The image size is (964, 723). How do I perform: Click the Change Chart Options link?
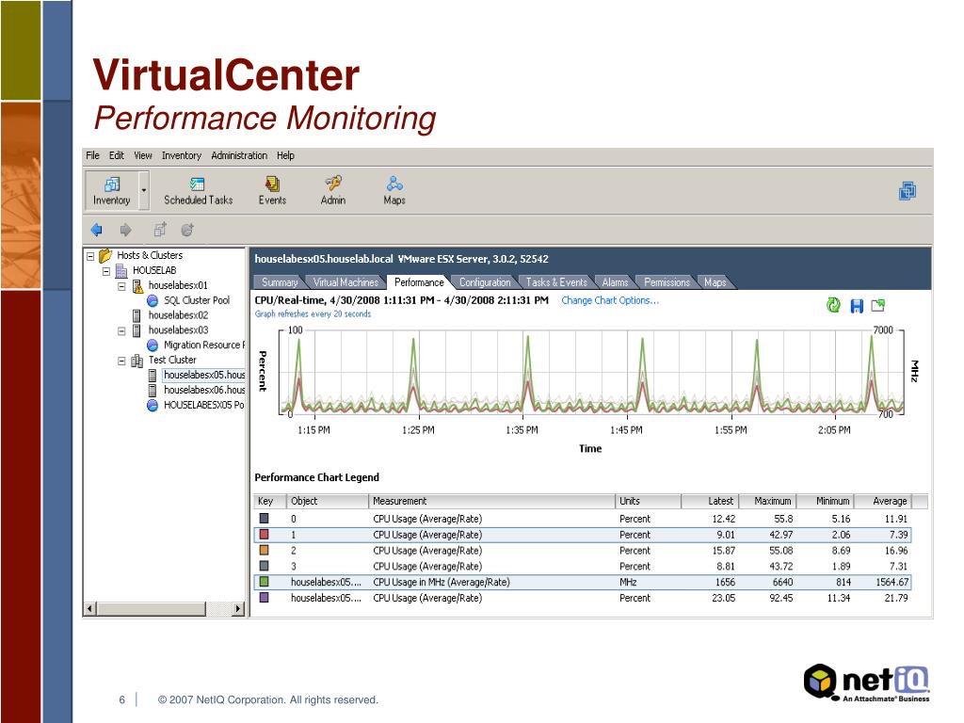(610, 300)
